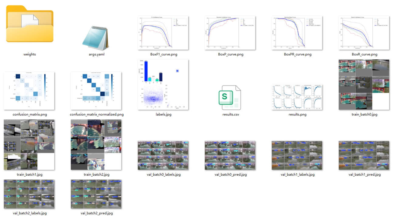397x219 pixels.
Task: Open the labels.jpg thumbnail
Action: 163,85
